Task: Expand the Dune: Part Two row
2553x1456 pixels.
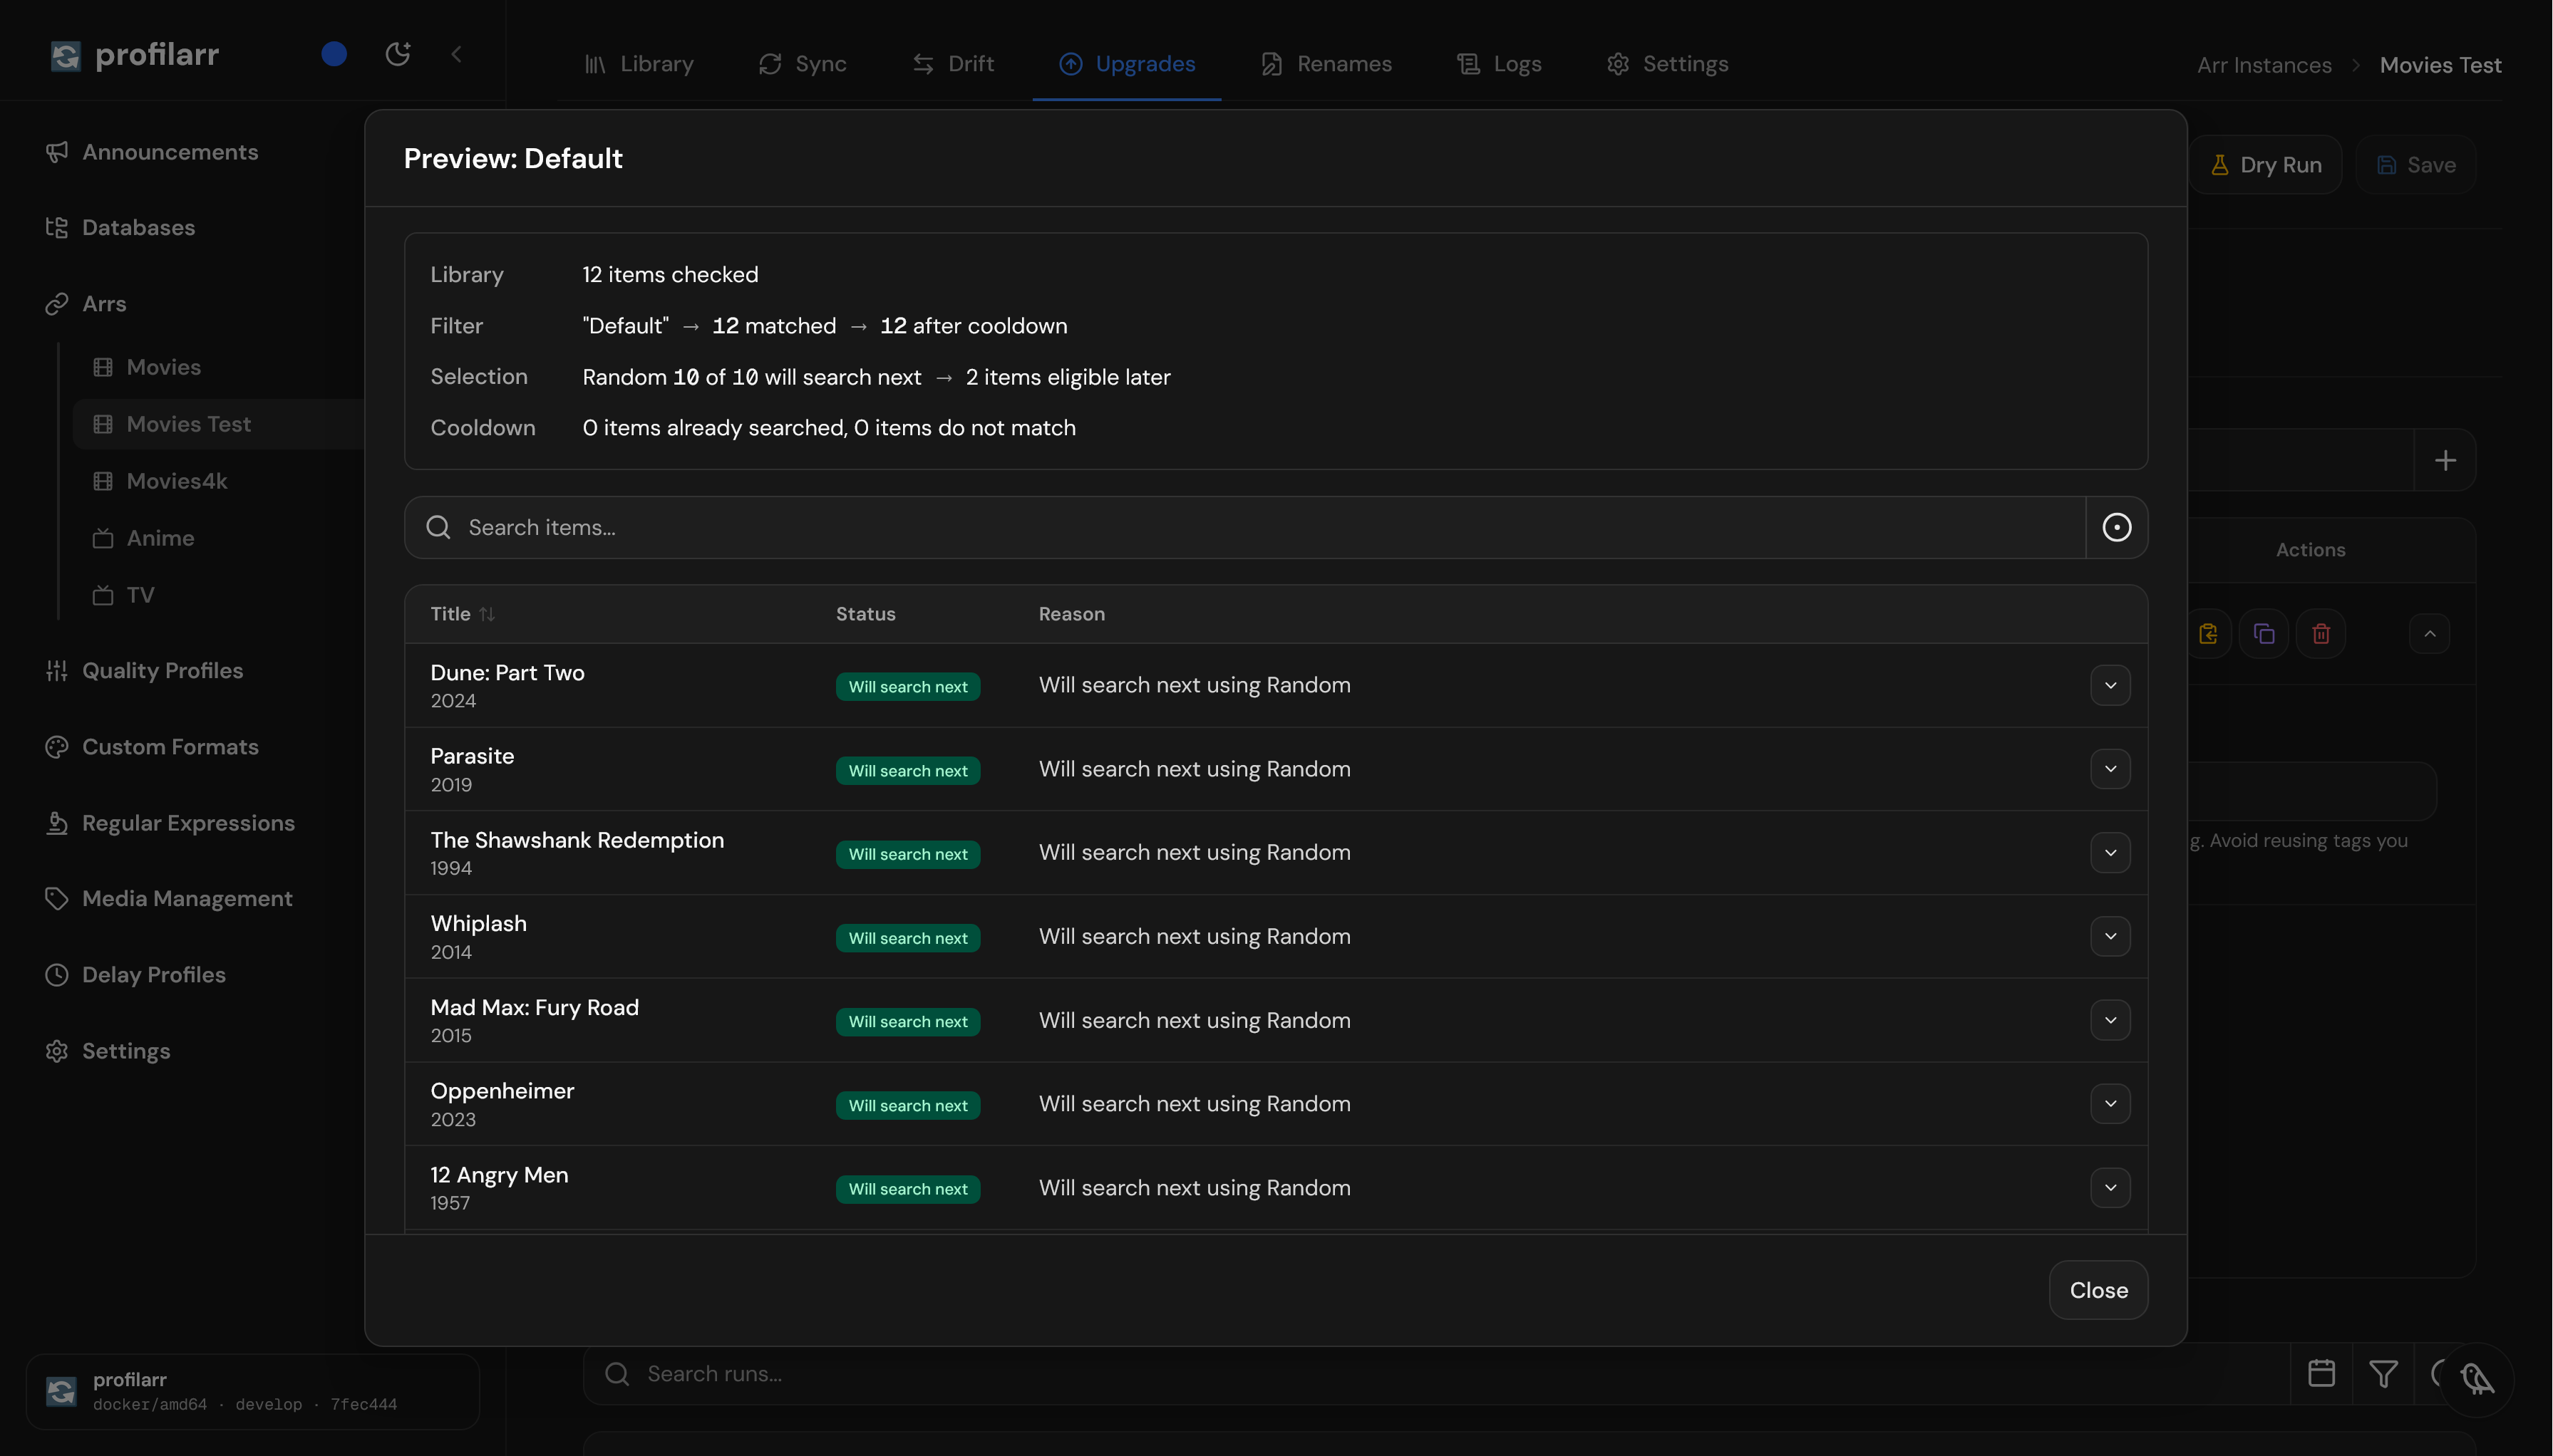Action: click(2110, 686)
